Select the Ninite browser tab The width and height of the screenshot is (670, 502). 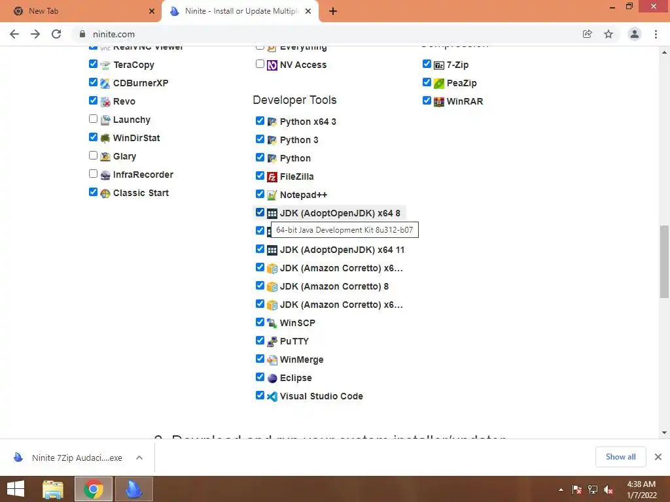tap(239, 11)
